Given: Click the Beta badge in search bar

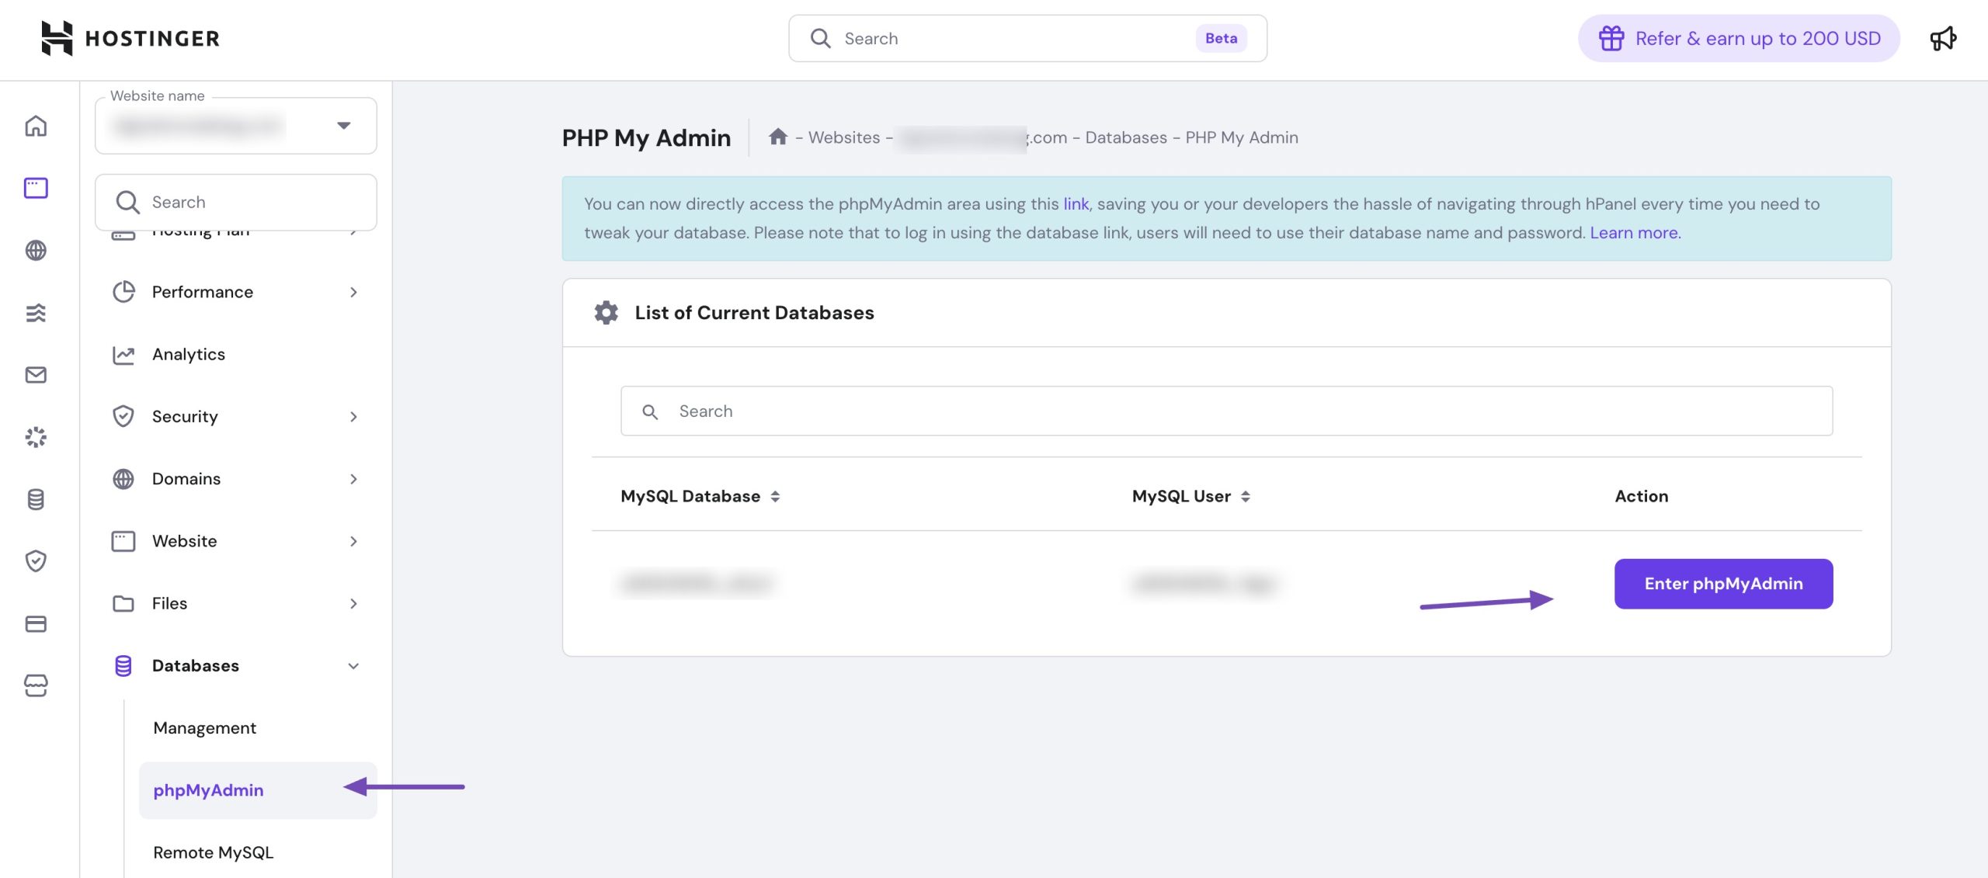Looking at the screenshot, I should pyautogui.click(x=1221, y=38).
